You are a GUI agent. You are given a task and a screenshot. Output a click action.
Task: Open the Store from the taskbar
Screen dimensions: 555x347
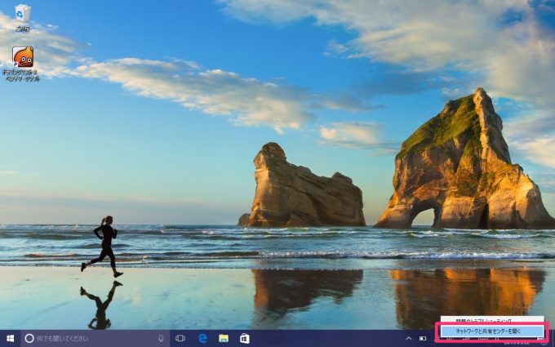245,339
